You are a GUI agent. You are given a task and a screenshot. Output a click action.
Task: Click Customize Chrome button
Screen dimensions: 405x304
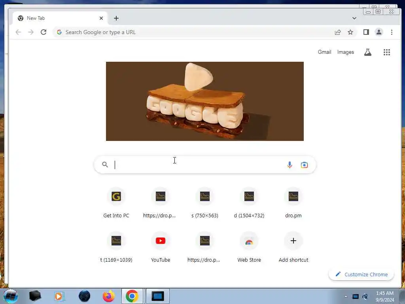361,274
